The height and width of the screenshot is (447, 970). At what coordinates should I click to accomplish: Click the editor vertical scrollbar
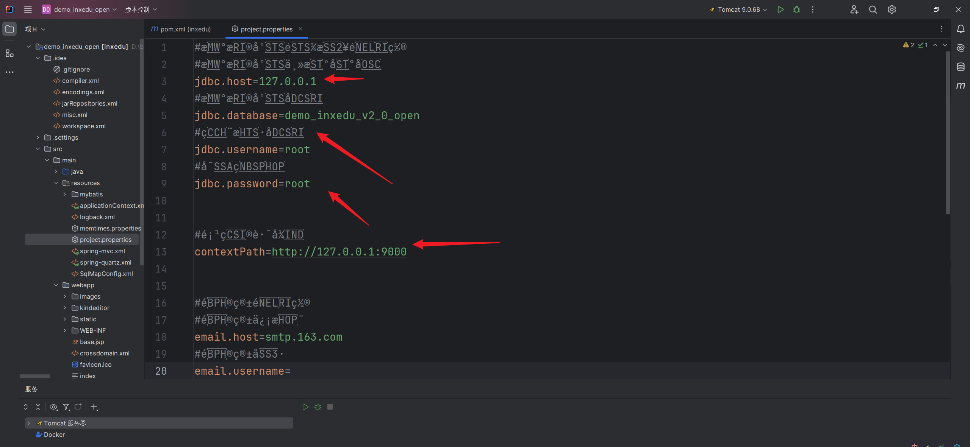[x=948, y=132]
